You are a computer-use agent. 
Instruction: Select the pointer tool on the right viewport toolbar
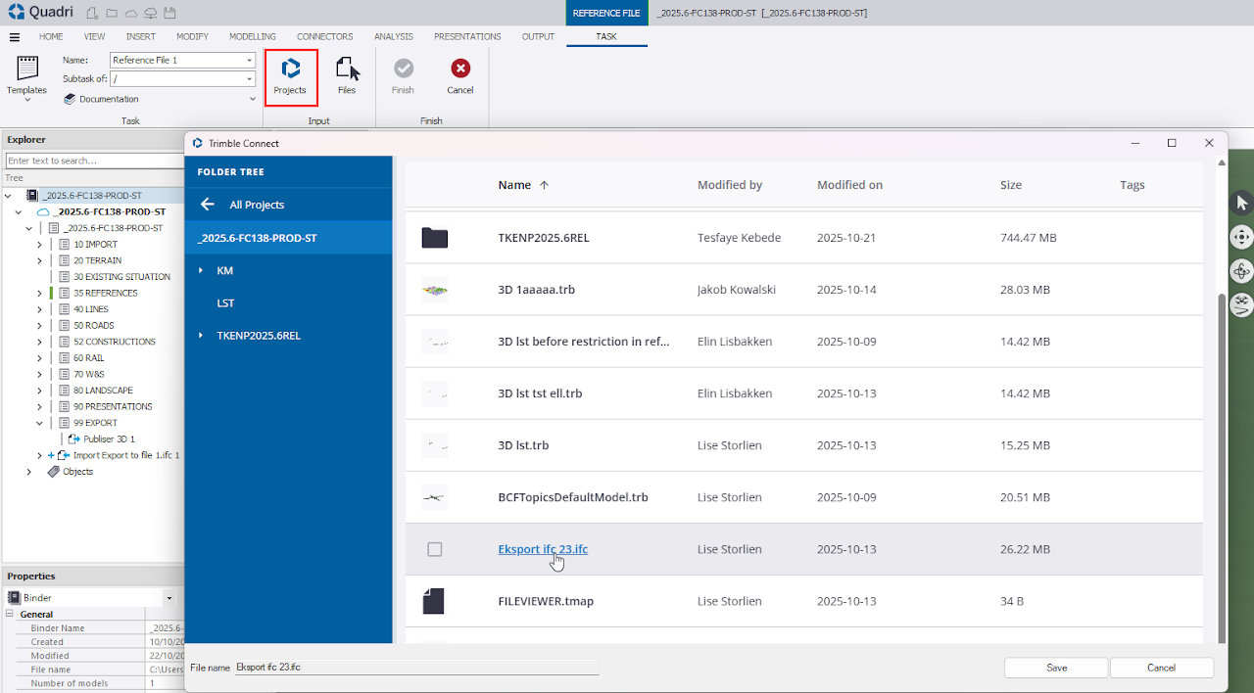(1241, 203)
